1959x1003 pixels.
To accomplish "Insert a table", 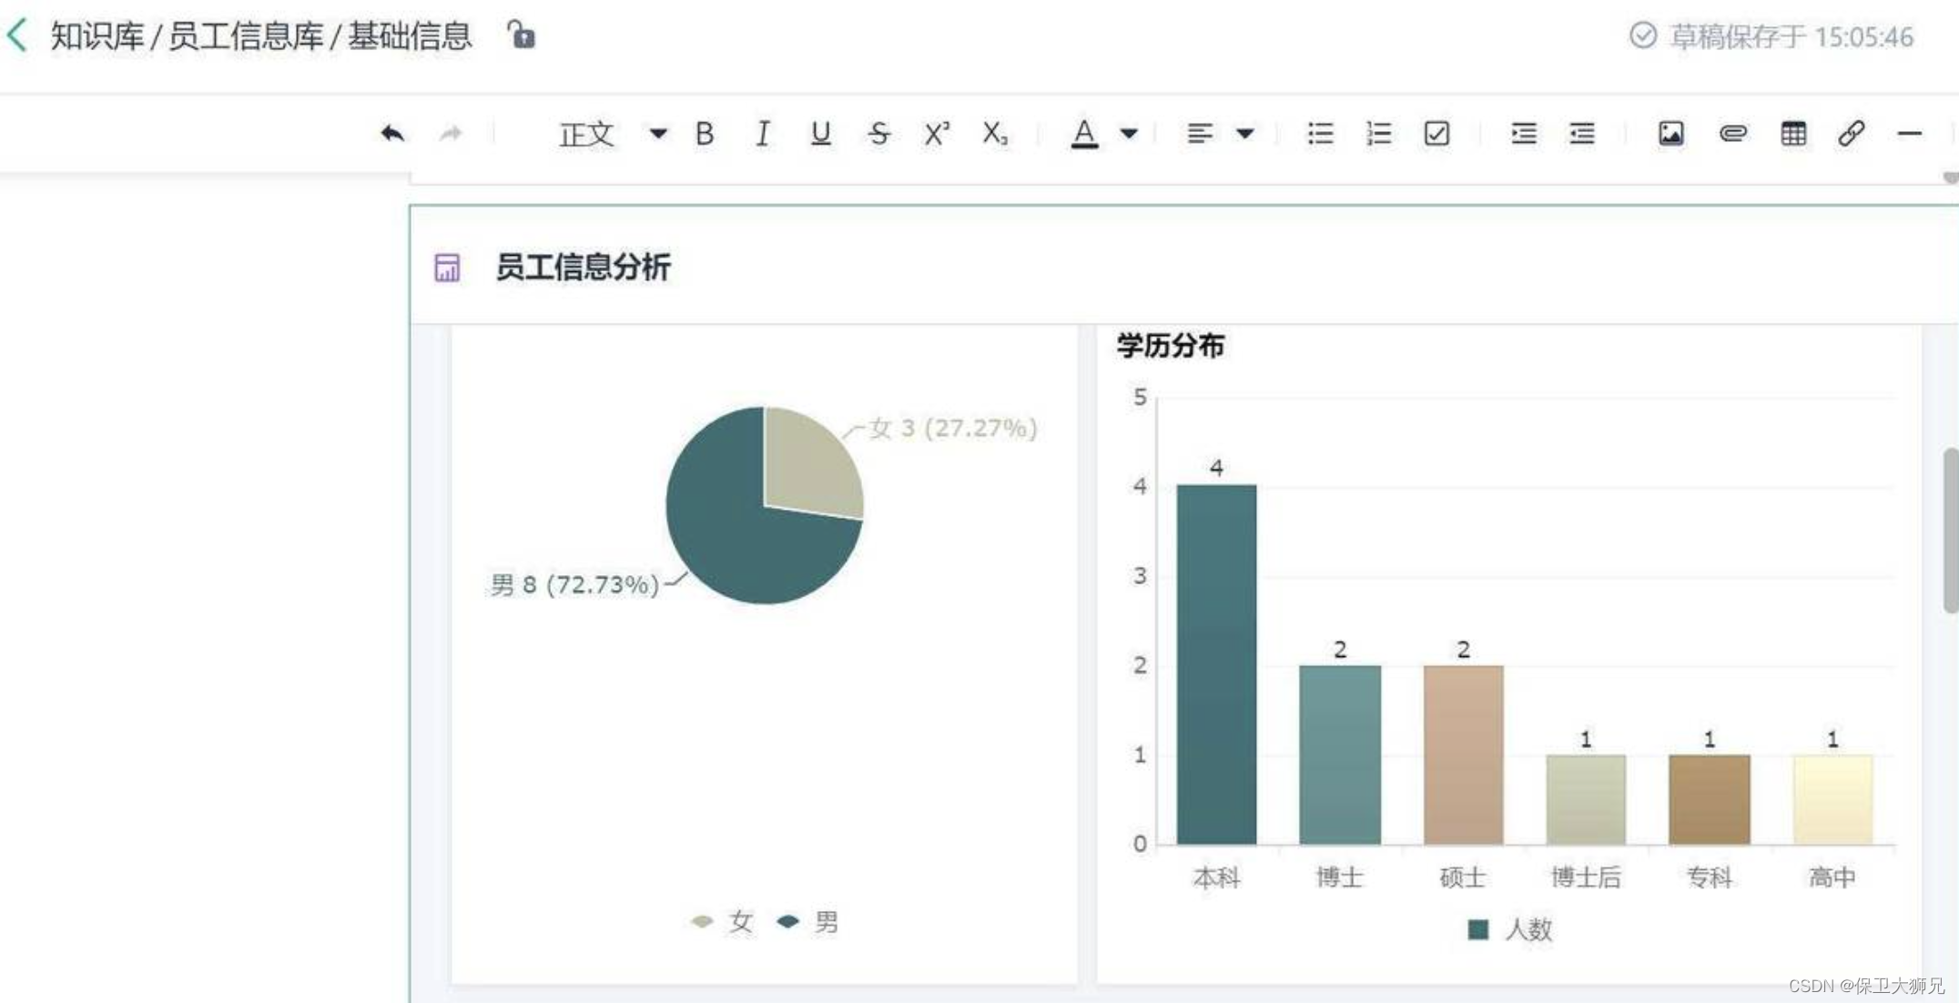I will tap(1792, 134).
